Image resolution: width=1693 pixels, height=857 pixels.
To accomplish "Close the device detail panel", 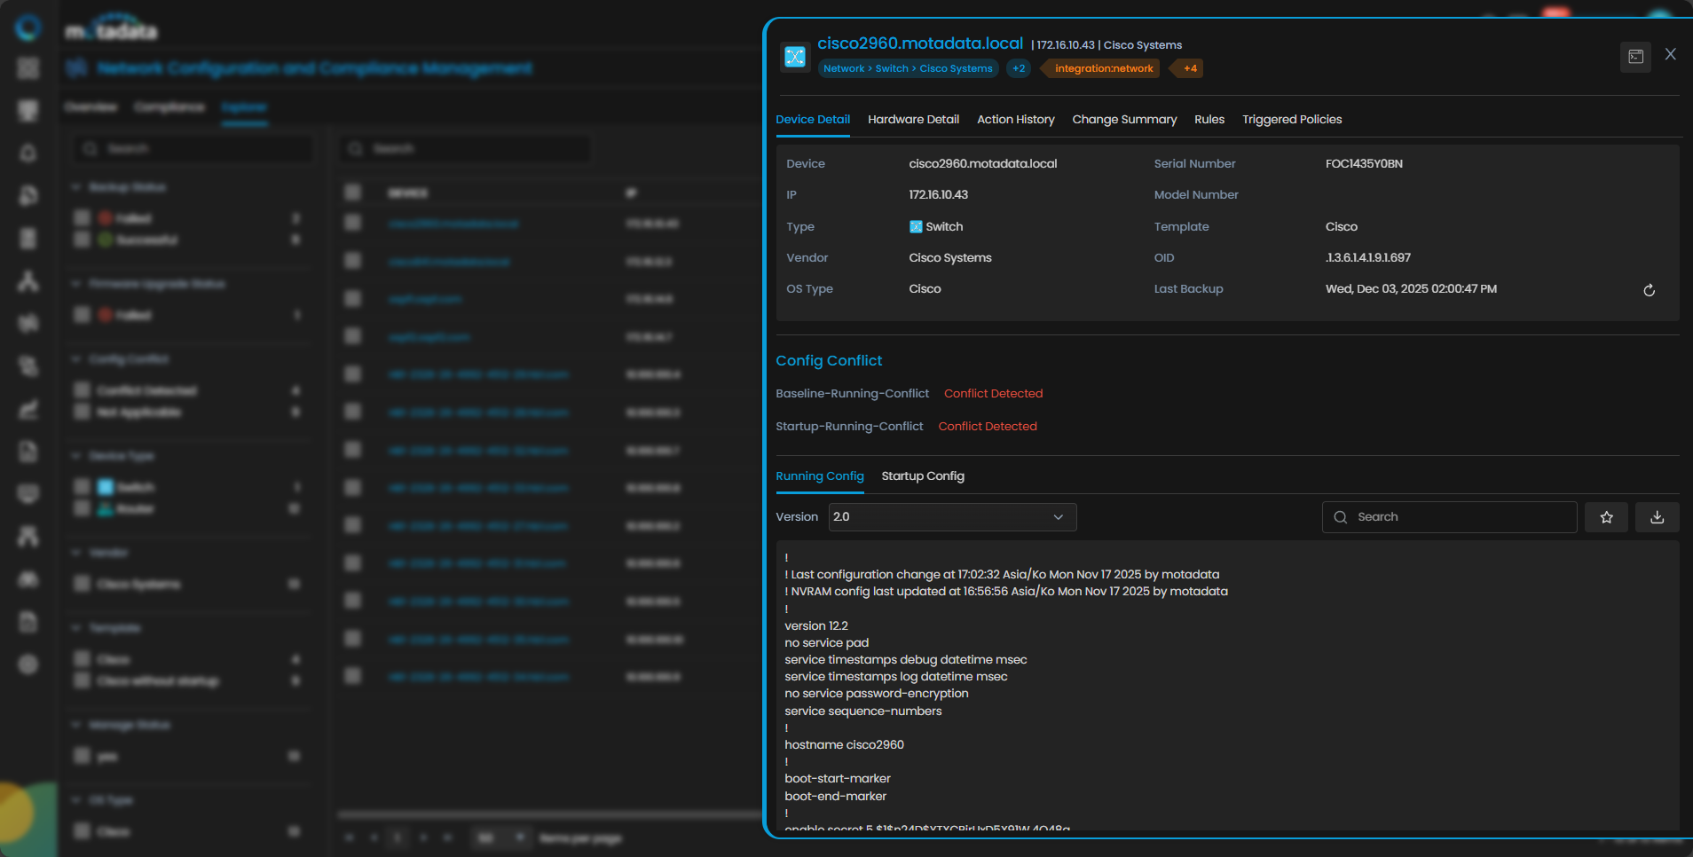I will pos(1670,55).
